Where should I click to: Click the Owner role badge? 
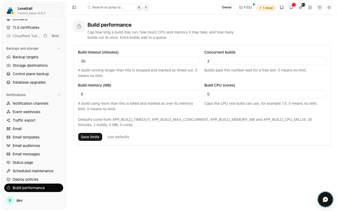(227, 7)
